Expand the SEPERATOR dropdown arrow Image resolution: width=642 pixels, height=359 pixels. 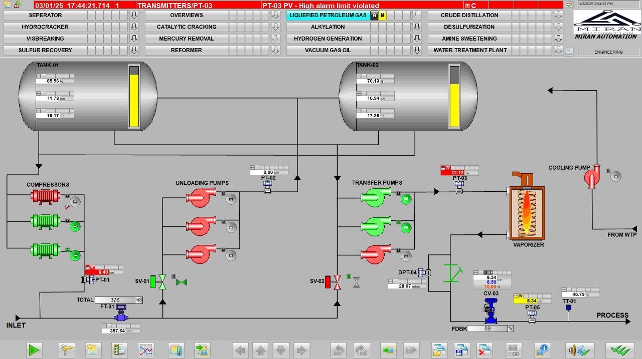pyautogui.click(x=134, y=16)
